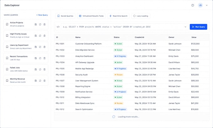Delete the High Priority Issues query
The width and height of the screenshot is (213, 128).
[x=44, y=36]
